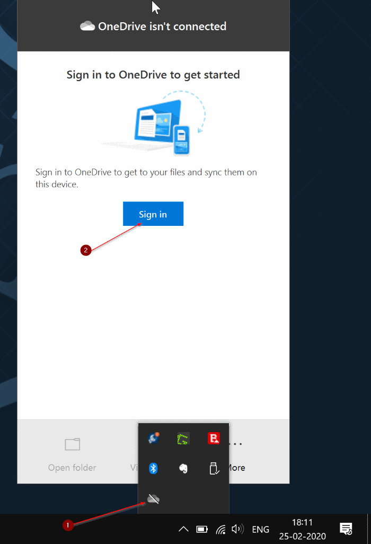Collapse the hidden icons chevron in taskbar

pos(183,529)
